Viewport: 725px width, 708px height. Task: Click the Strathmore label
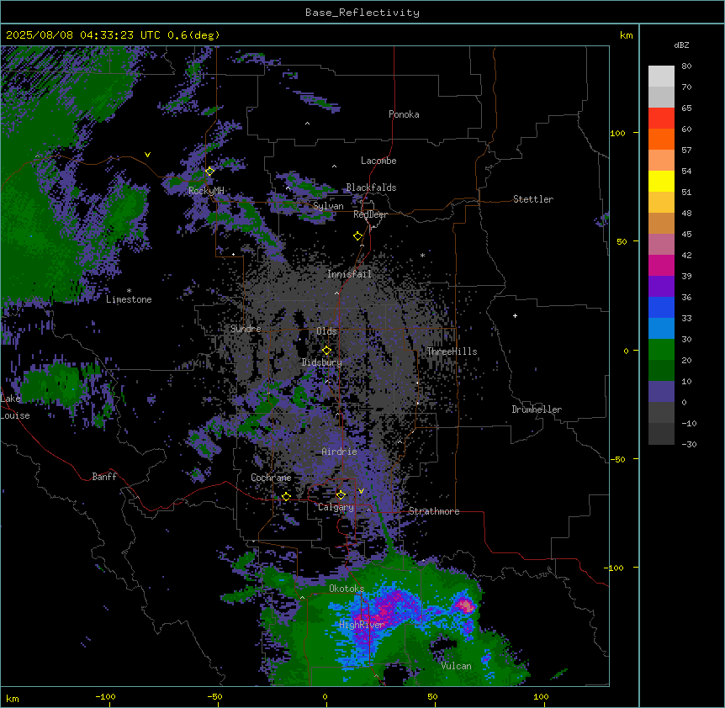coord(434,511)
